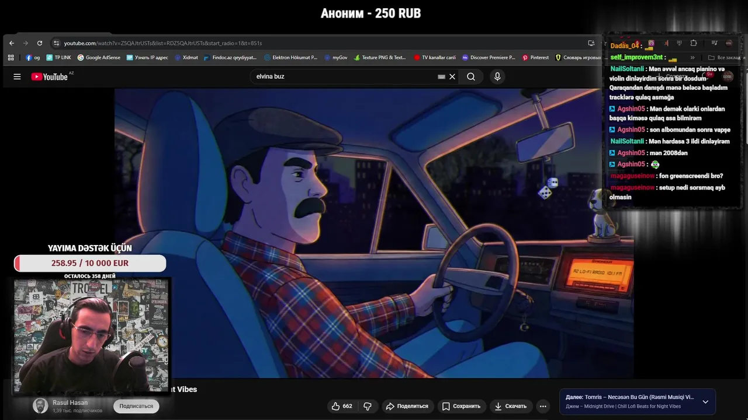Image resolution: width=748 pixels, height=420 pixels.
Task: Click the magnifier search button
Action: [471, 76]
